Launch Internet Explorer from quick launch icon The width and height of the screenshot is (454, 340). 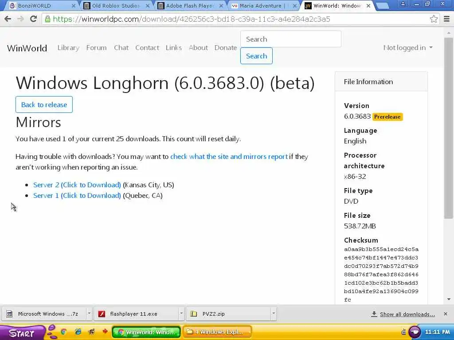(x=78, y=332)
